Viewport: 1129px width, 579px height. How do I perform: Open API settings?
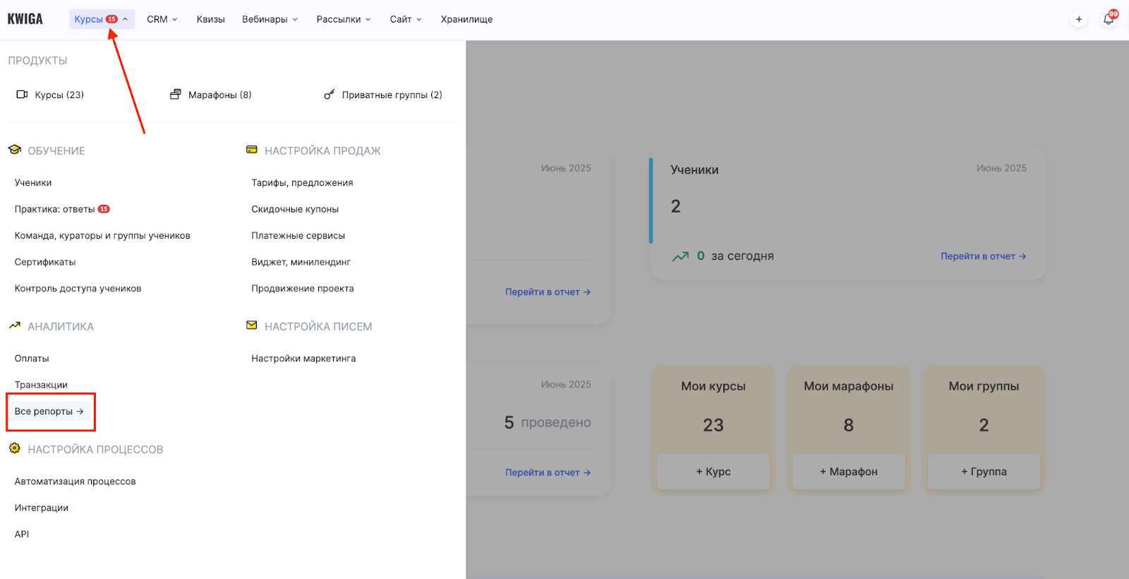coord(22,535)
